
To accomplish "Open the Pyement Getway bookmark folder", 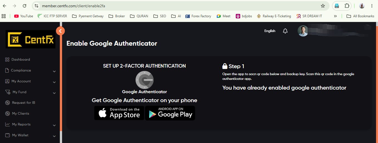I will coord(88,16).
